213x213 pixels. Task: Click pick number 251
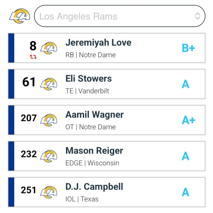pos(29,190)
